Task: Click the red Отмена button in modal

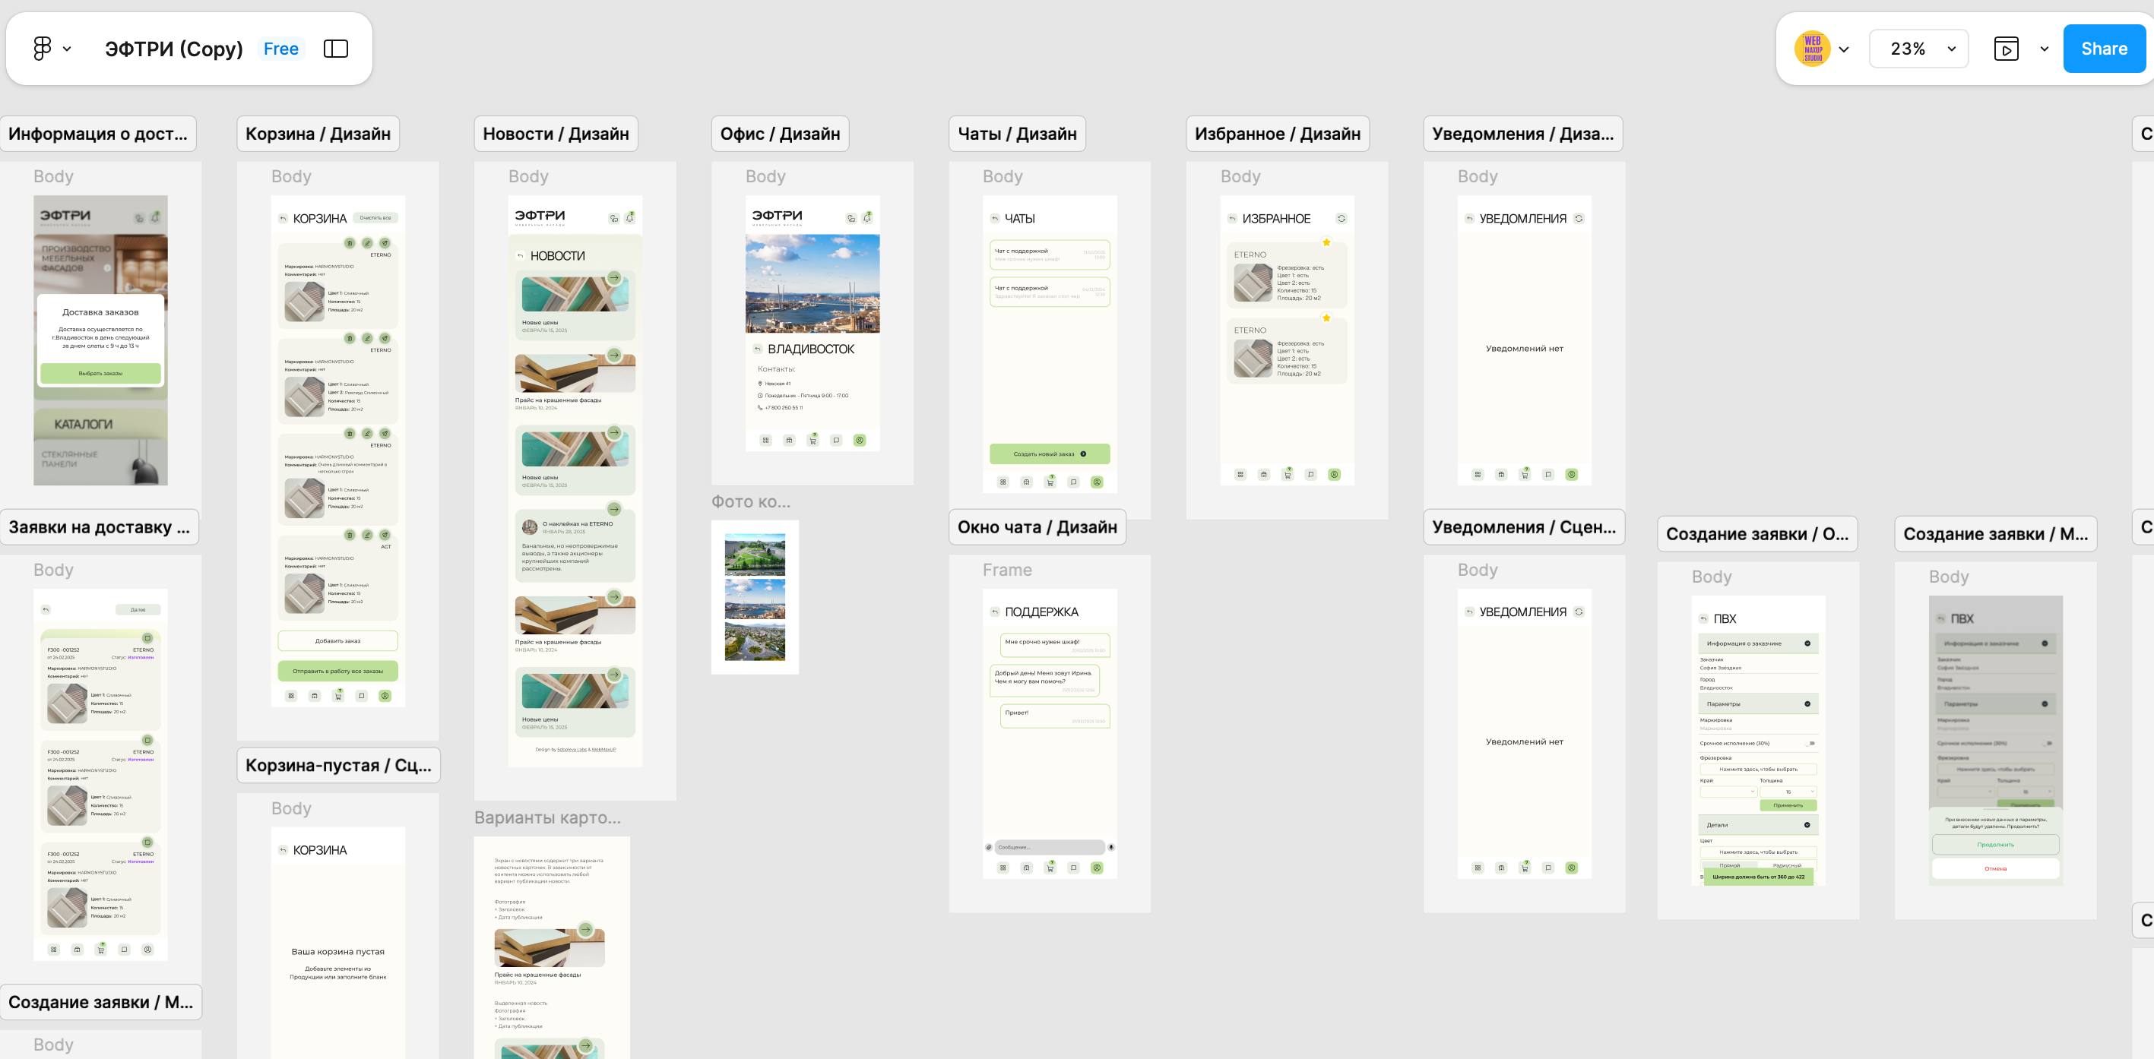Action: [1995, 869]
